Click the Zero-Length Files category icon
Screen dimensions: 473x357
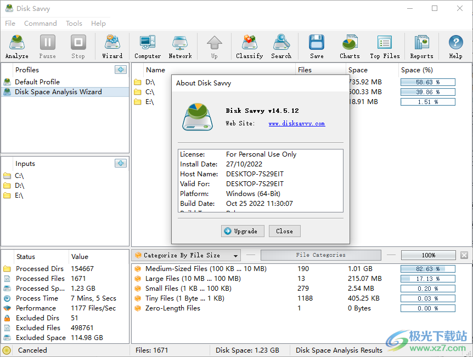tap(138, 308)
